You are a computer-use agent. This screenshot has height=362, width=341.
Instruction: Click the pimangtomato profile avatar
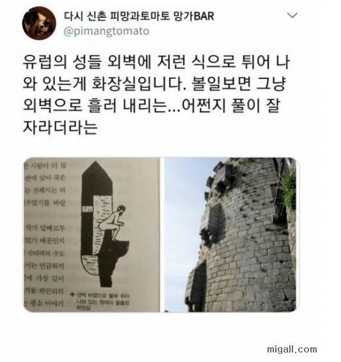pyautogui.click(x=39, y=23)
